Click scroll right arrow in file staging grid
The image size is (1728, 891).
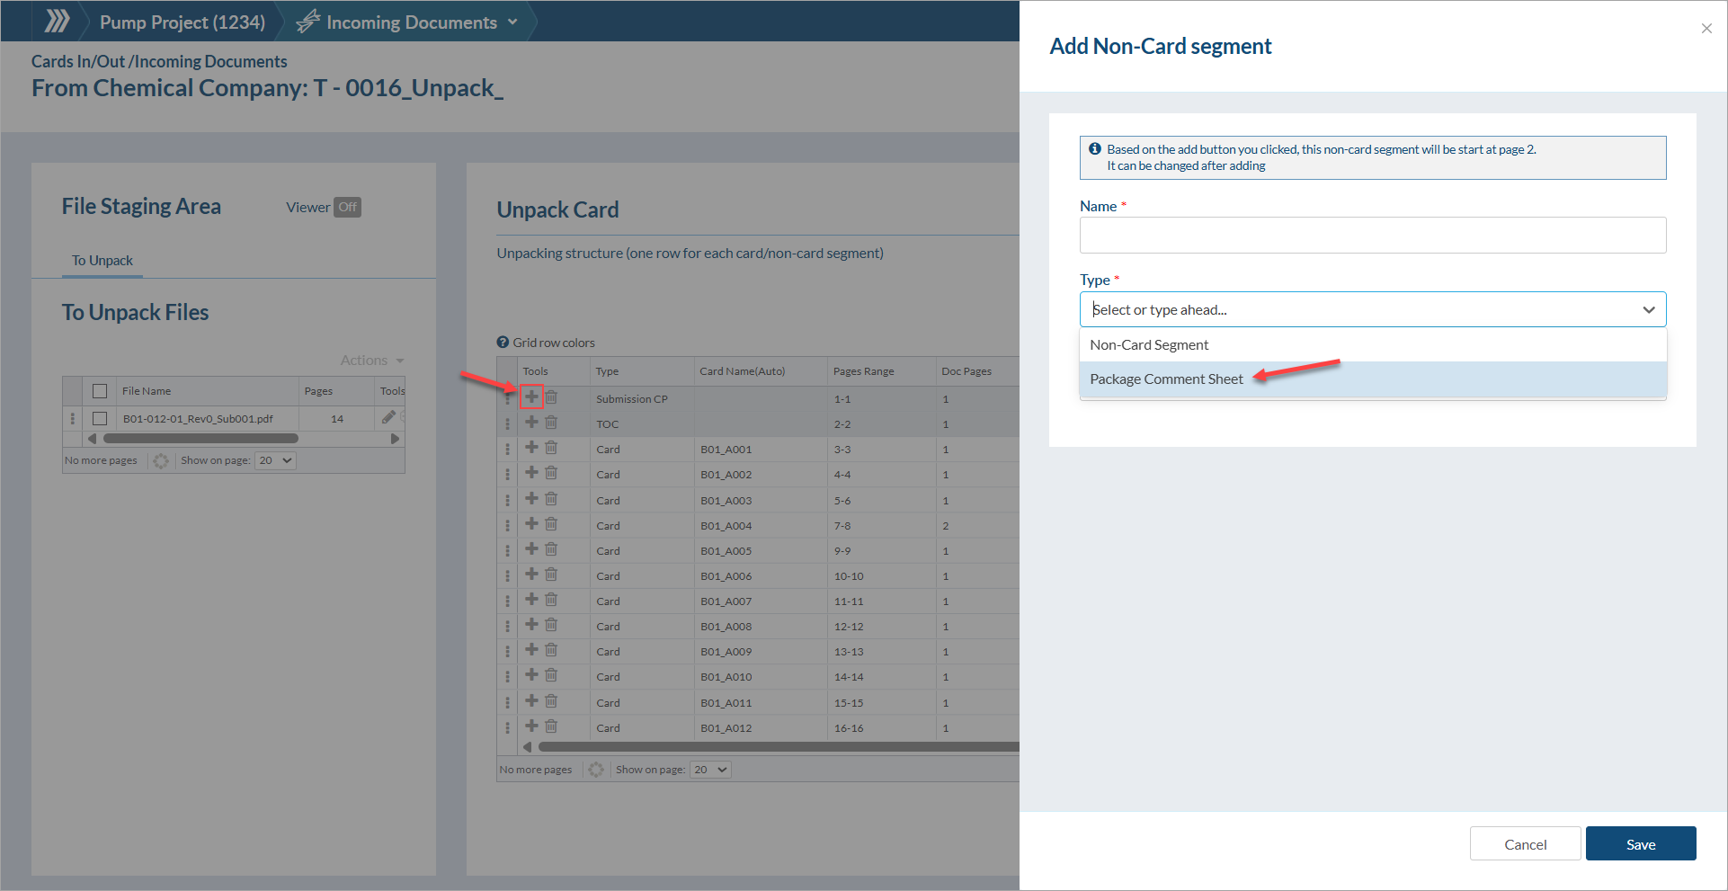pyautogui.click(x=395, y=439)
